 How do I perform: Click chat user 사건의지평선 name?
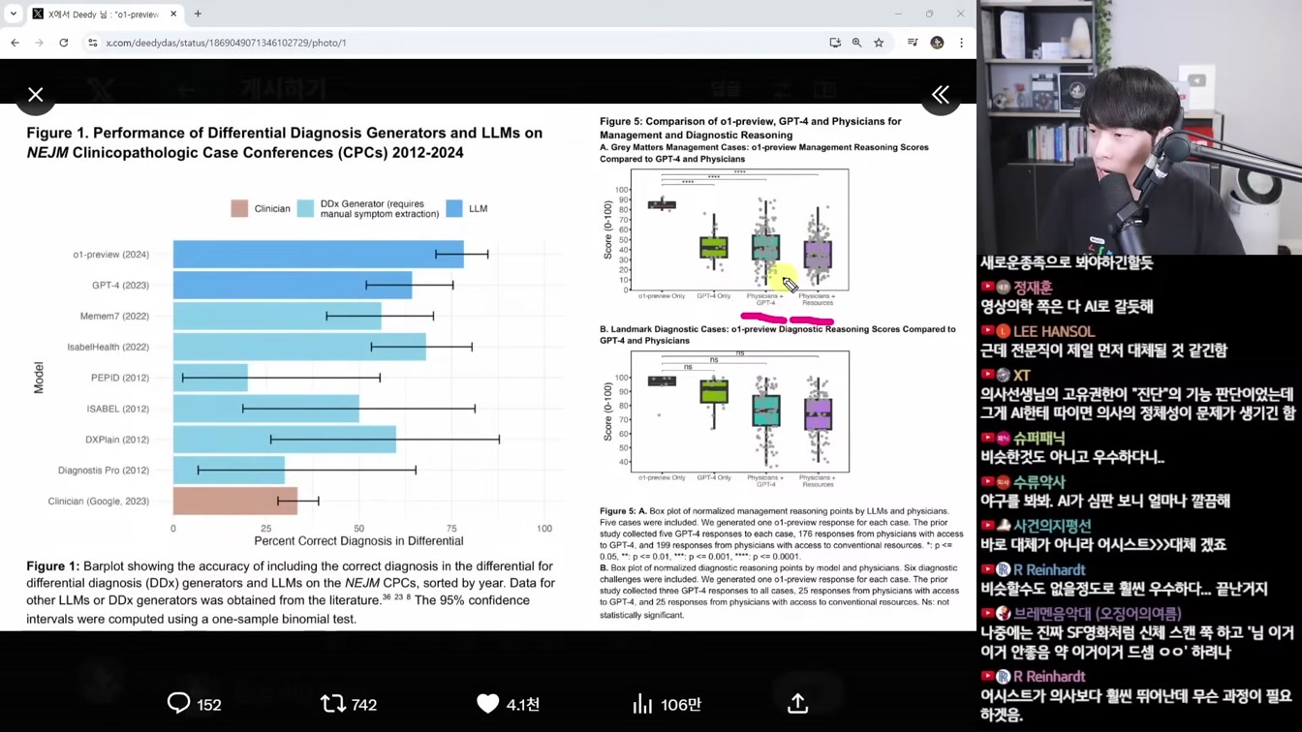[x=1052, y=526]
